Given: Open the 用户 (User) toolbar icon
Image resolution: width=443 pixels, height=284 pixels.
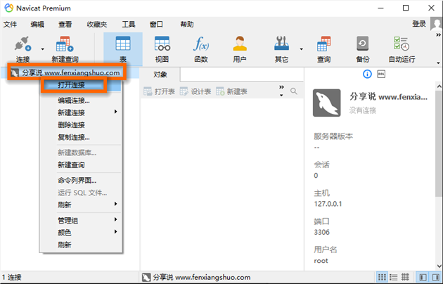Looking at the screenshot, I should coord(240,44).
